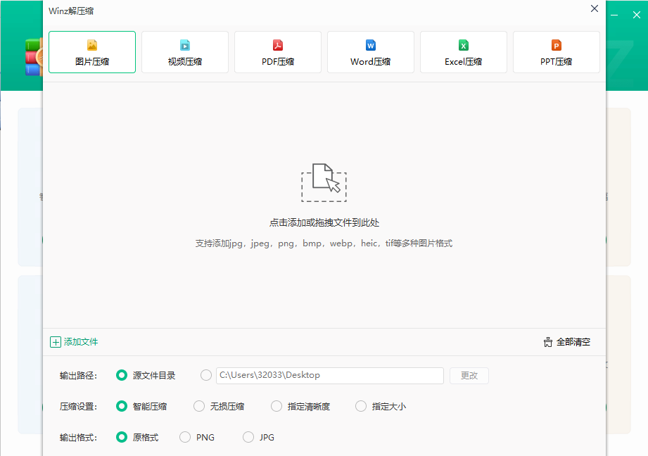Image resolution: width=648 pixels, height=456 pixels.
Task: Click the 更改 button to change path
Action: click(469, 375)
